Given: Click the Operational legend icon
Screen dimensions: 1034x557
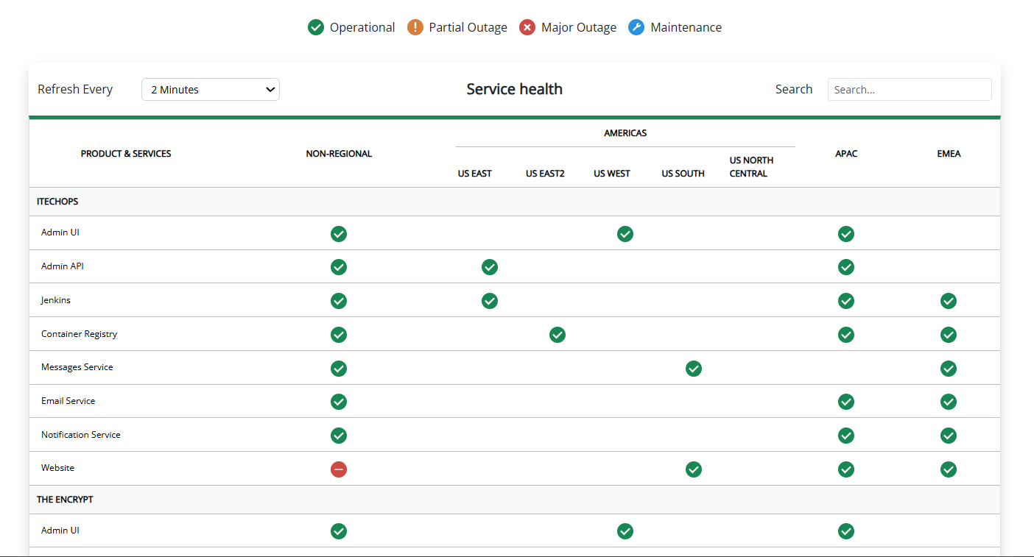Looking at the screenshot, I should pyautogui.click(x=316, y=26).
